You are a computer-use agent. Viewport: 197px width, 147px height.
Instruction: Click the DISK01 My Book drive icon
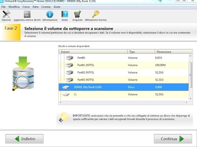(x=66, y=87)
